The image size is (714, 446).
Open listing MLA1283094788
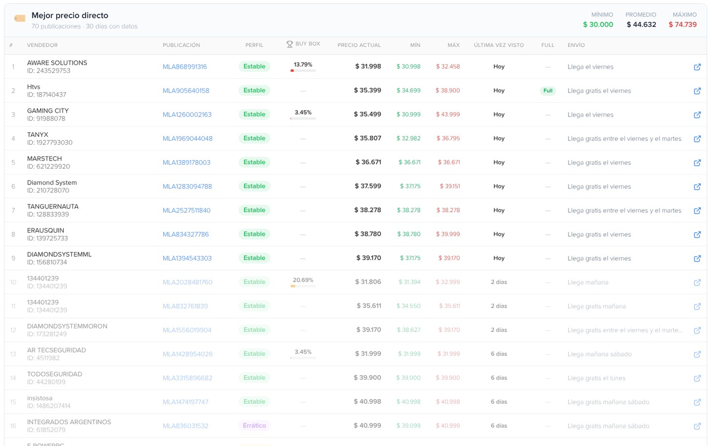click(187, 187)
